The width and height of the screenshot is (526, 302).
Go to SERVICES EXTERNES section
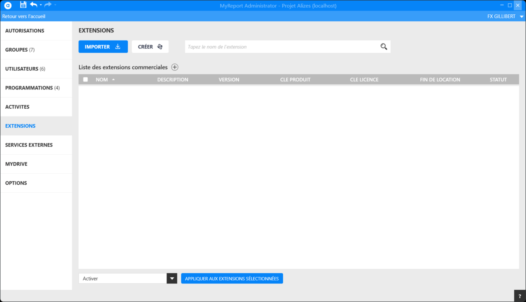[x=29, y=145]
